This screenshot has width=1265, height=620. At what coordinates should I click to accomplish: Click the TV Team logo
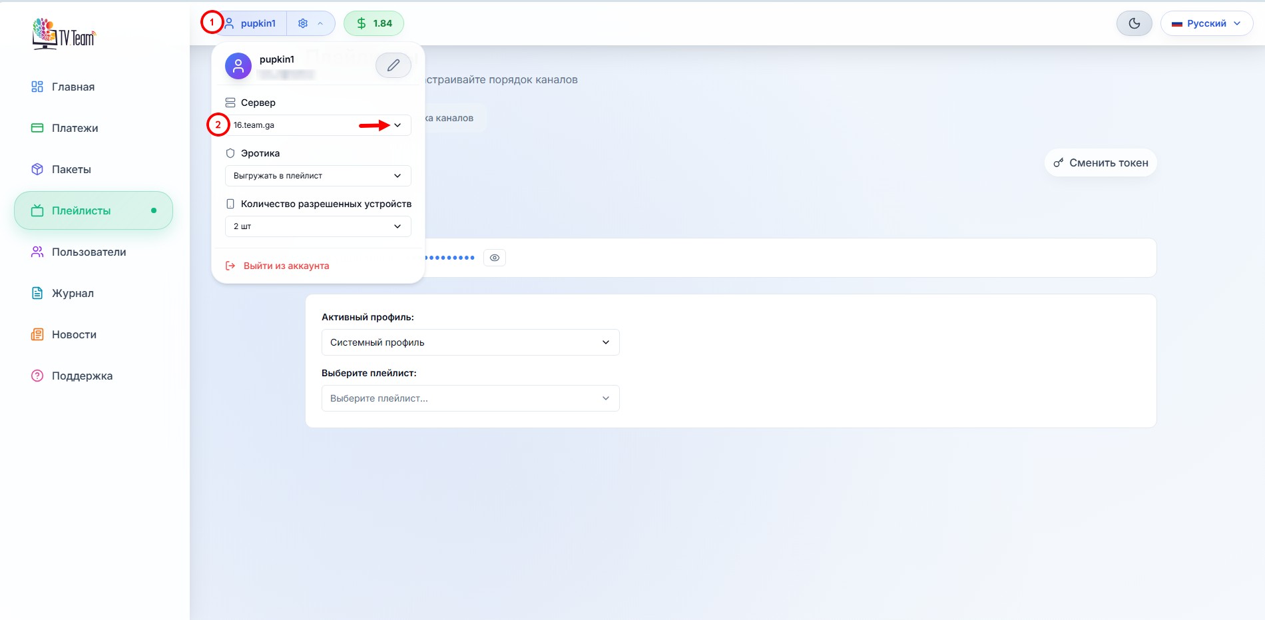[x=64, y=34]
